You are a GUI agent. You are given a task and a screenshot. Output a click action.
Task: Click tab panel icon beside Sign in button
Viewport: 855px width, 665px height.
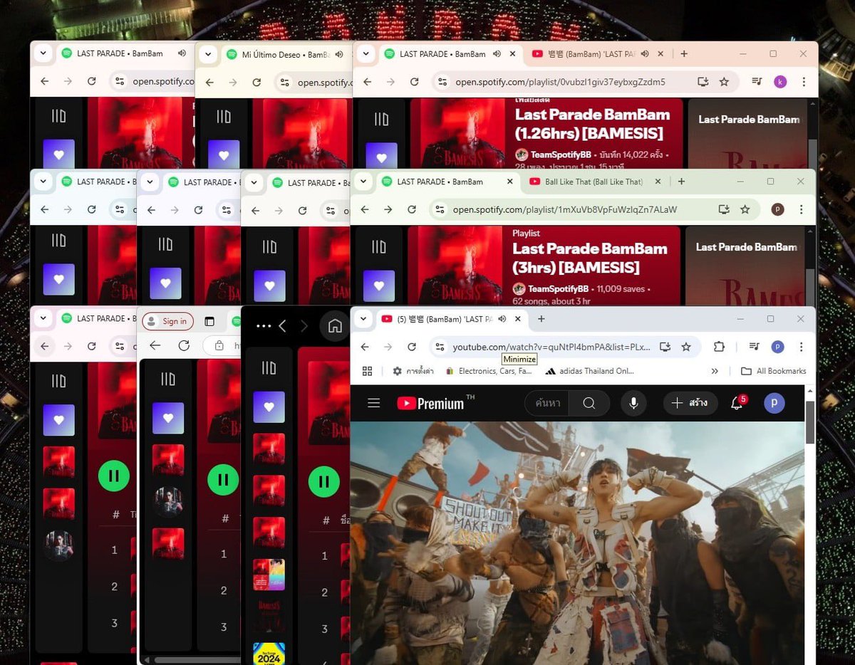209,321
